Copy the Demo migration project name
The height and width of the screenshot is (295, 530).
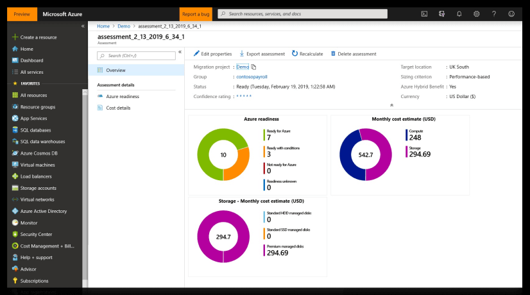[253, 67]
